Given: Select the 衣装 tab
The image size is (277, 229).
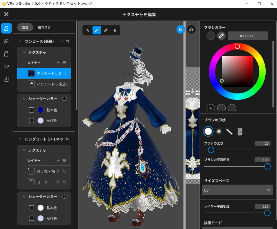Looking at the screenshot, I should [25, 27].
